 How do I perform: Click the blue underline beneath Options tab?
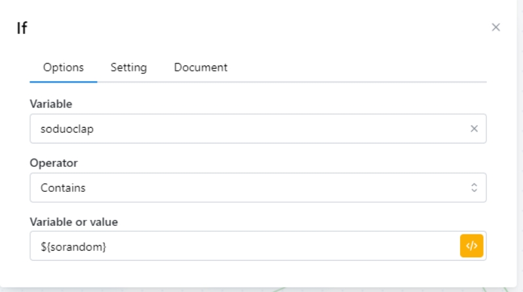(x=64, y=82)
